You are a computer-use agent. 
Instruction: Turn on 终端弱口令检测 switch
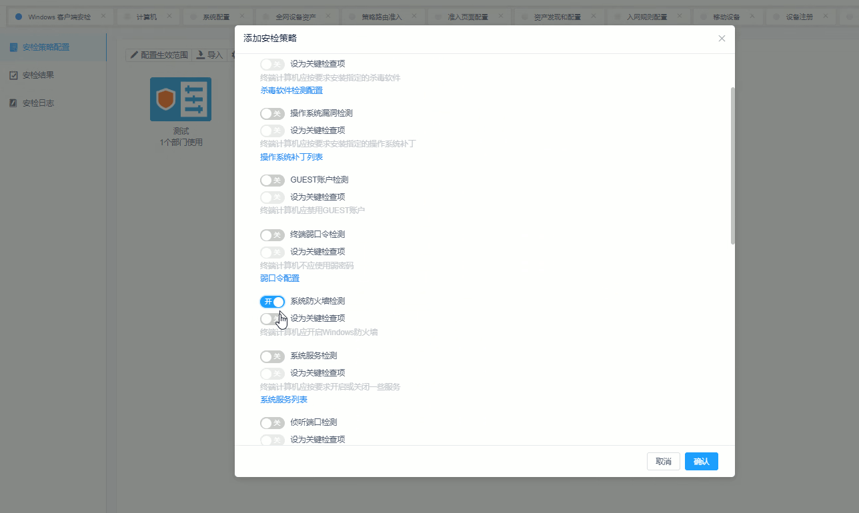(272, 235)
